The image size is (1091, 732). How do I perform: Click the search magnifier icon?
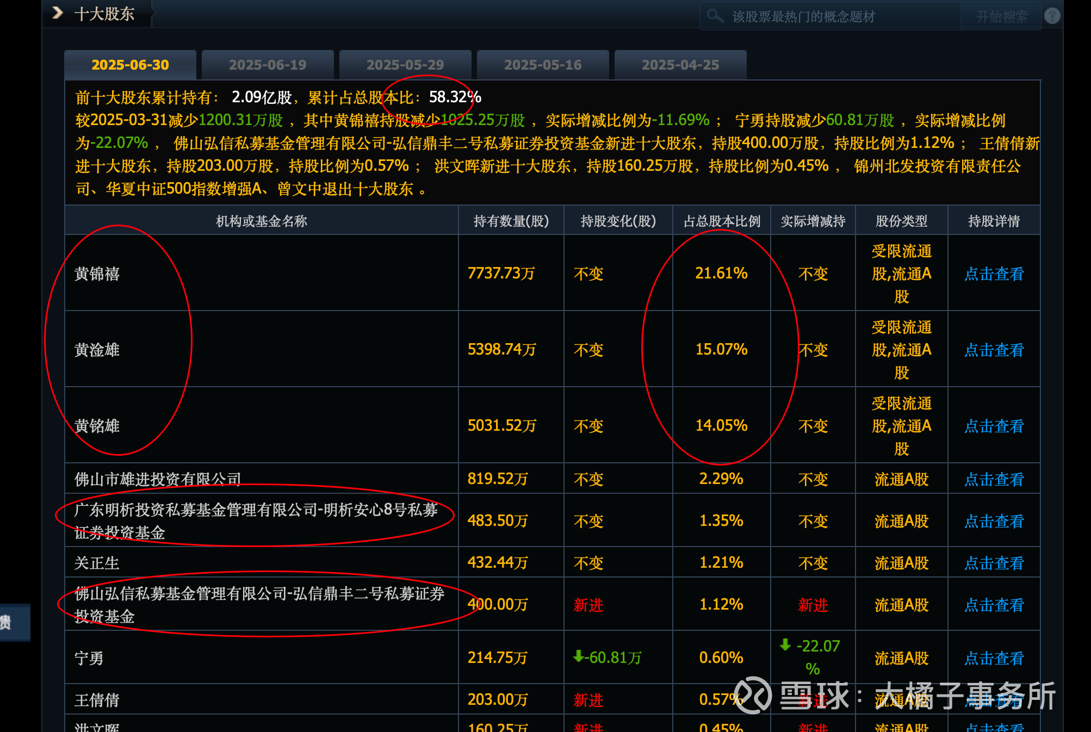pyautogui.click(x=715, y=16)
